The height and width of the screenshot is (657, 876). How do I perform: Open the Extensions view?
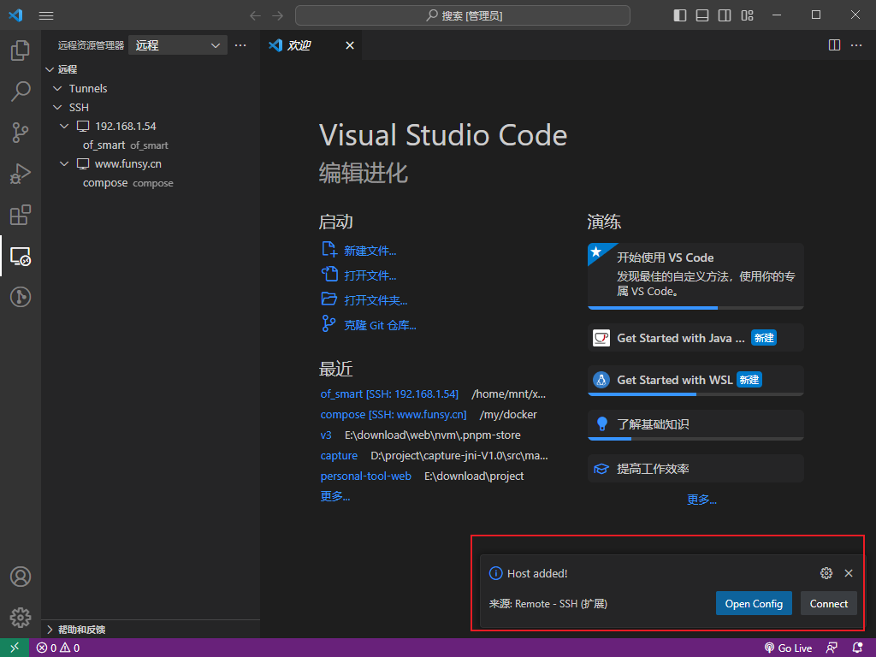21,215
